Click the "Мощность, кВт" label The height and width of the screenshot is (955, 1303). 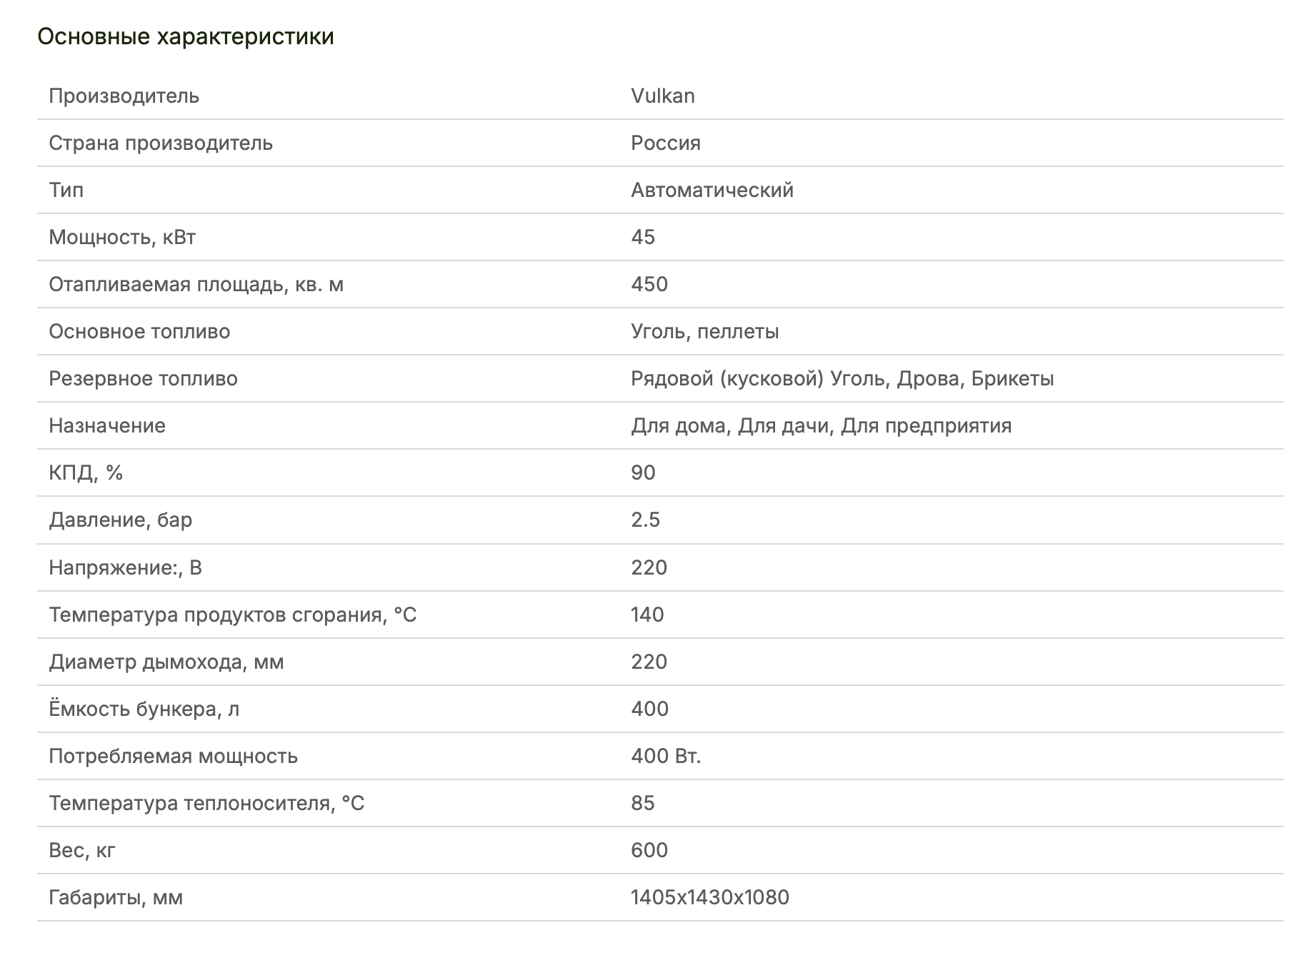click(x=122, y=237)
